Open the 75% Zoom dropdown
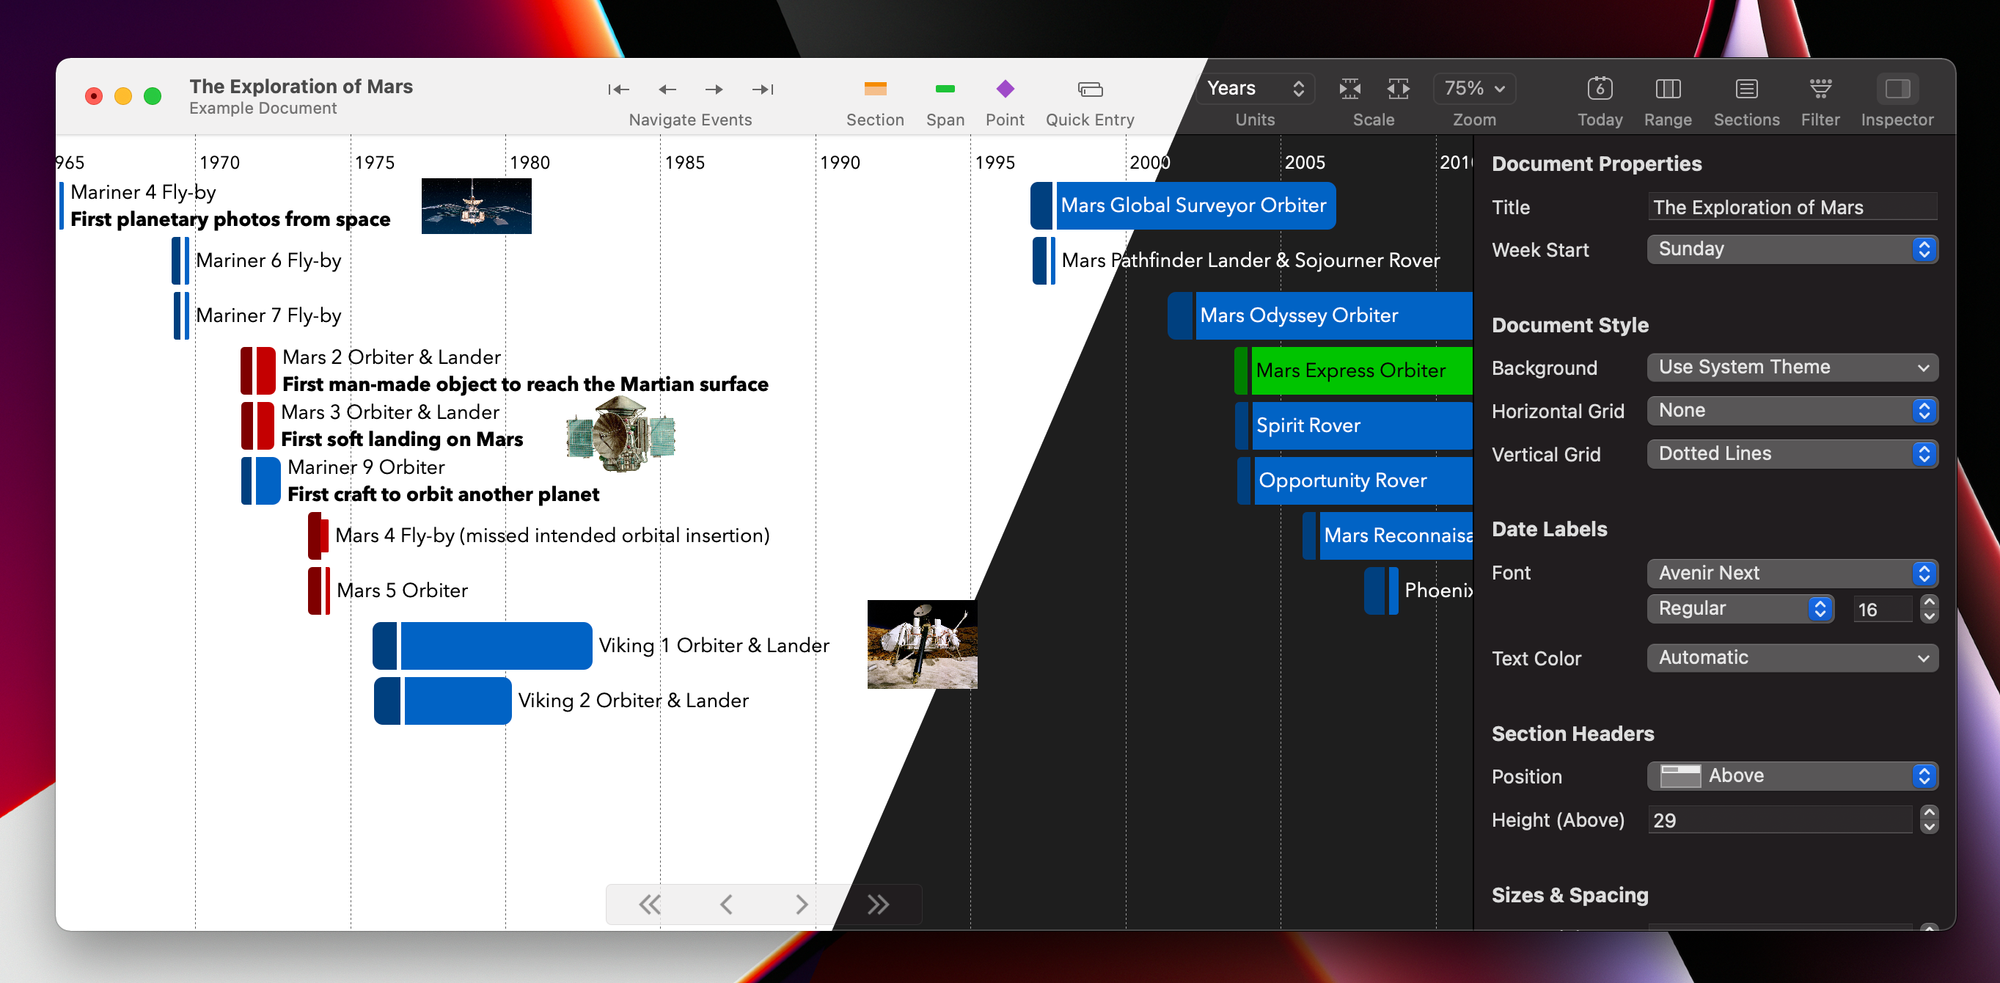 coord(1473,88)
